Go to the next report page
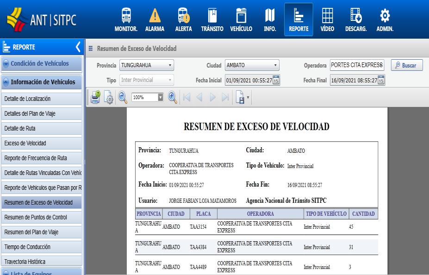Viewport: 429px width, 275px height. 212,97
